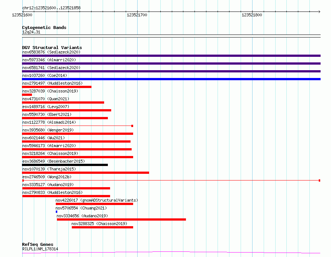Select nsv3288325 (Chaisson2019) label
331x257 pixels.
[x=99, y=224]
